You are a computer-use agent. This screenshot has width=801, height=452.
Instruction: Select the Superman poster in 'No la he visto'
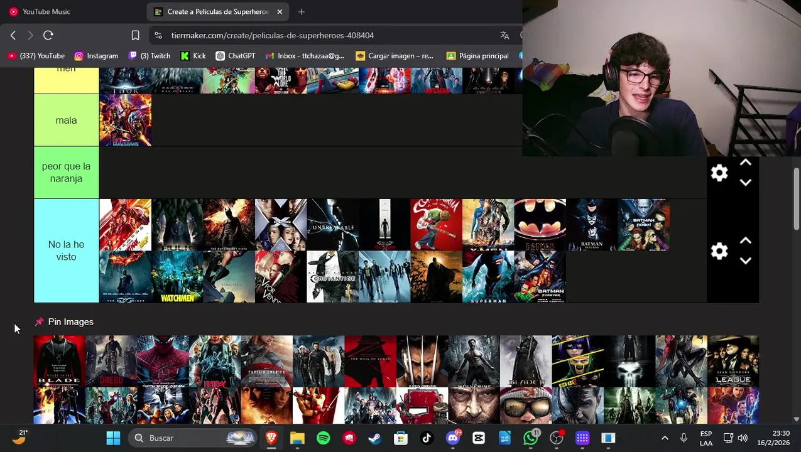tap(488, 277)
